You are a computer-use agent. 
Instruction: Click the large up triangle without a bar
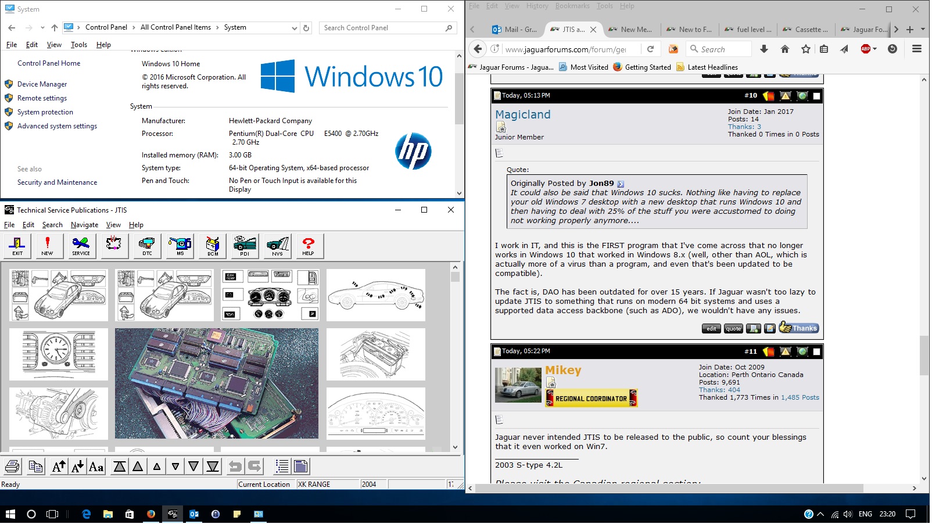point(138,466)
